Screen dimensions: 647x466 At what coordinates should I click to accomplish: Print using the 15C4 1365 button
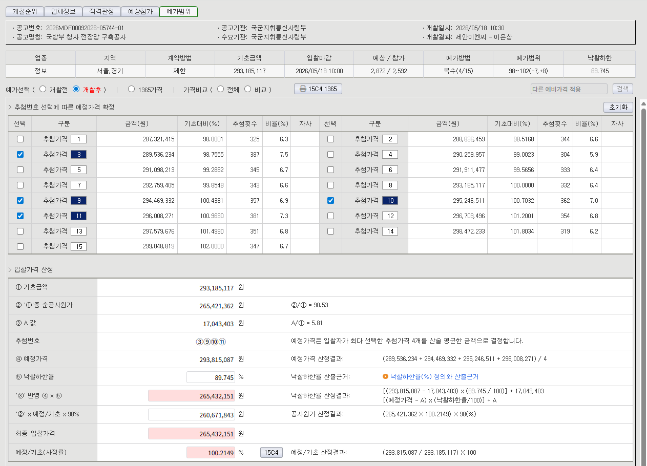[318, 89]
